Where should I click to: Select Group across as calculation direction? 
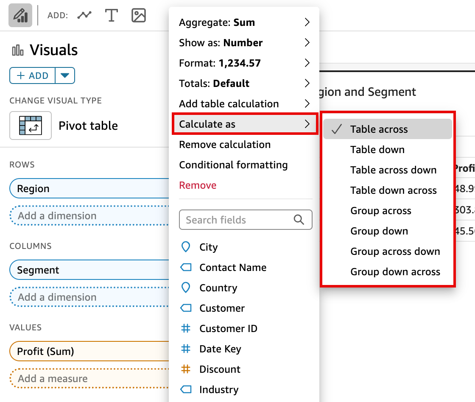[x=380, y=211]
